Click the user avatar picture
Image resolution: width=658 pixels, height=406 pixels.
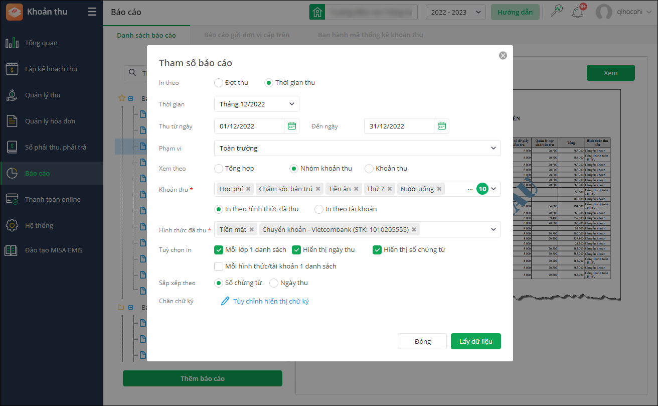pos(604,12)
